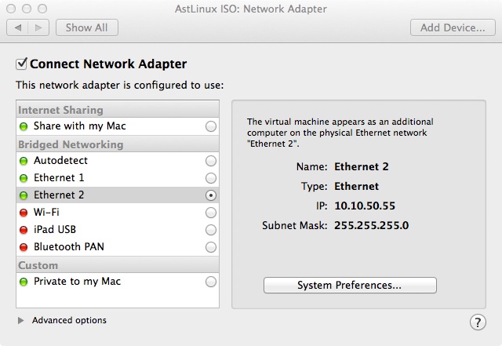This screenshot has height=346, width=502.
Task: Open System Preferences... button
Action: [x=350, y=285]
